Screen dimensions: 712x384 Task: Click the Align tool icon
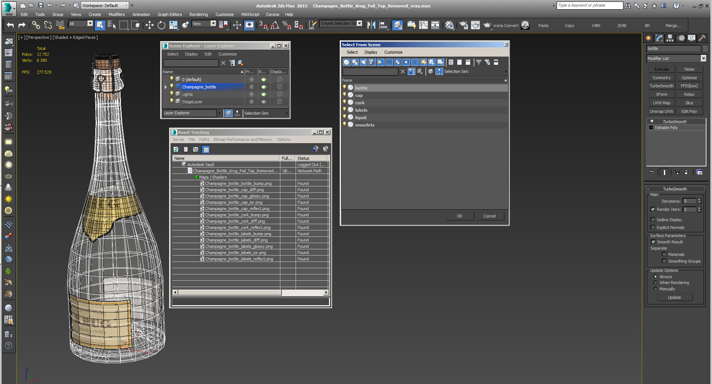383,25
